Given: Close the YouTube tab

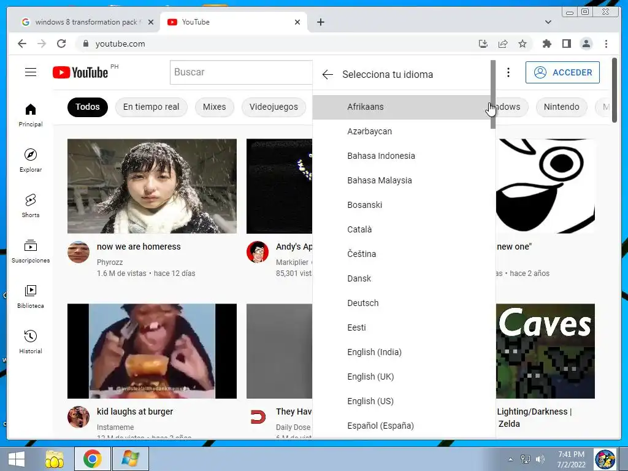Looking at the screenshot, I should click(x=297, y=22).
